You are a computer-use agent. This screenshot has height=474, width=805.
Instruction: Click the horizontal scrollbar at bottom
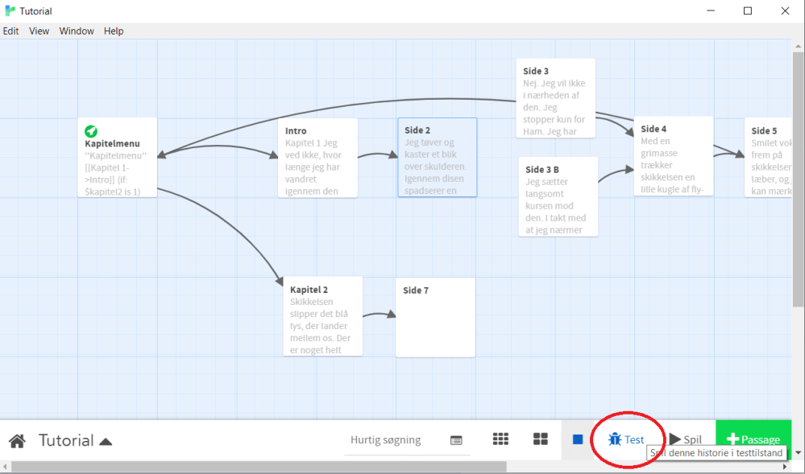(258, 467)
